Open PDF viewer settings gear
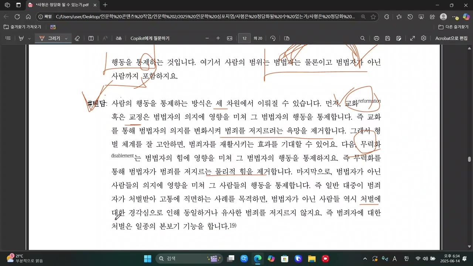The height and width of the screenshot is (266, 473). [x=423, y=38]
